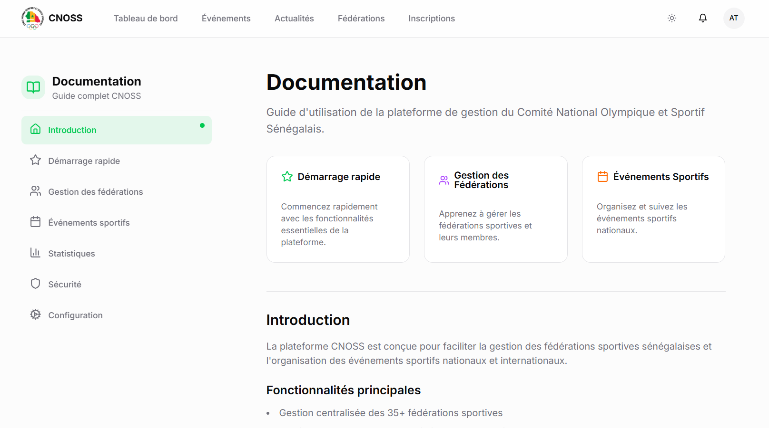The image size is (769, 428).
Task: Select the shield icon beside Sécurité
Action: (x=35, y=284)
